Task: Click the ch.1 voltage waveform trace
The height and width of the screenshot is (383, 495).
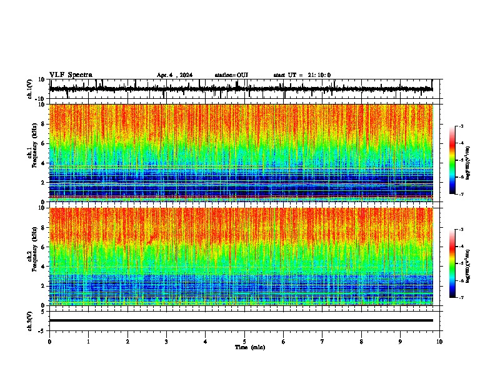Action: pos(241,89)
